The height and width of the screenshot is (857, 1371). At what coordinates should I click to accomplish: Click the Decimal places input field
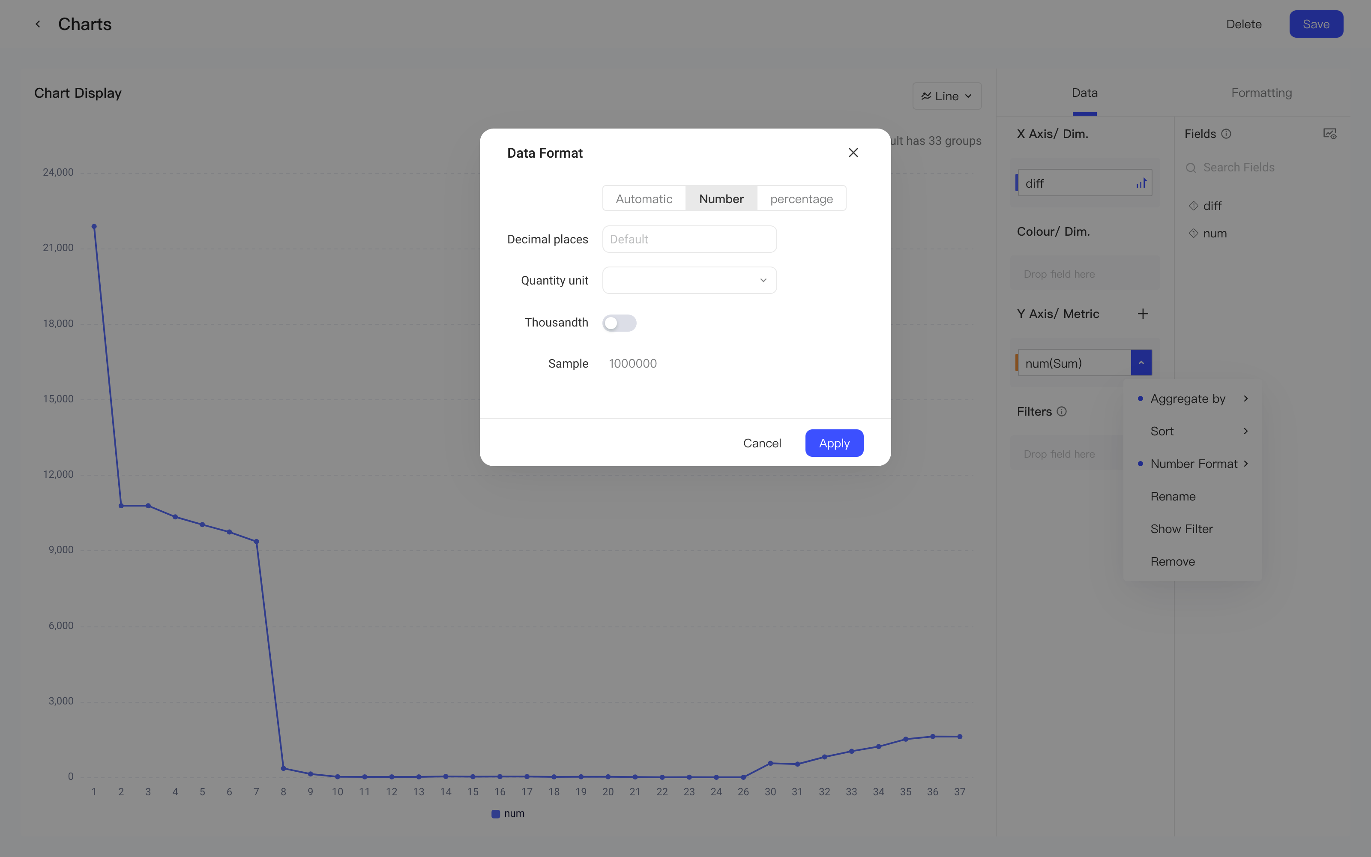(x=689, y=239)
